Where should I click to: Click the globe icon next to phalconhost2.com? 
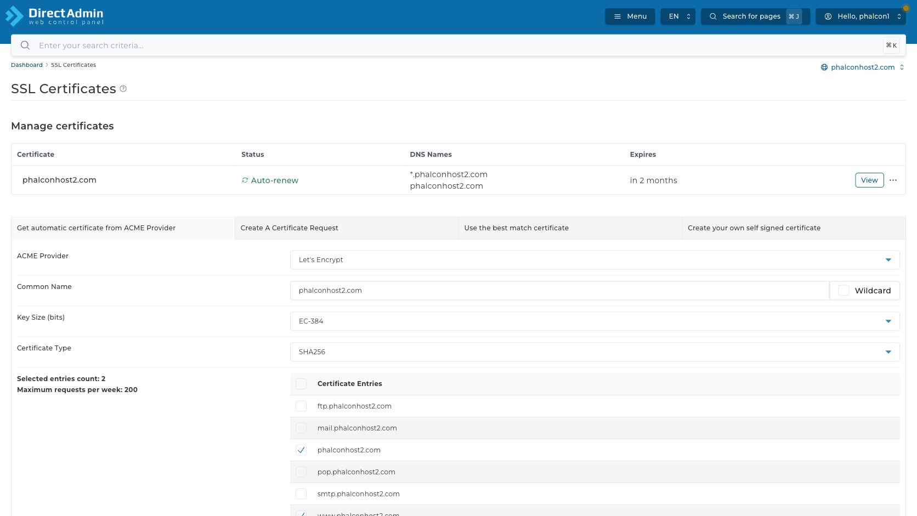[x=824, y=67]
